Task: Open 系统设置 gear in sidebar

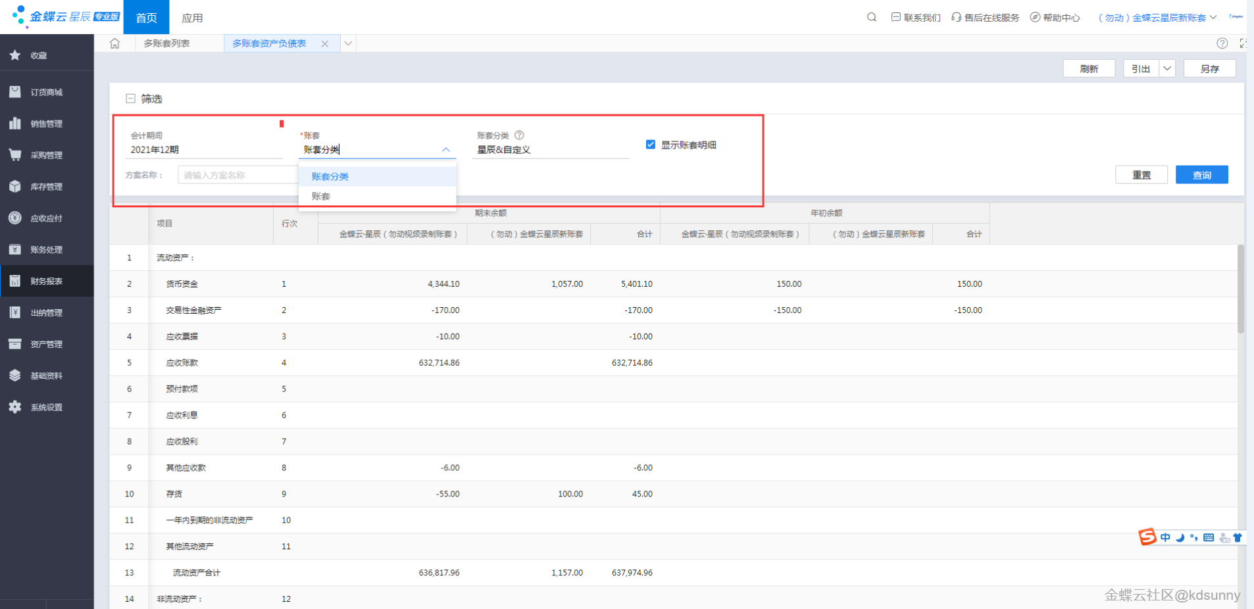Action: coord(46,408)
